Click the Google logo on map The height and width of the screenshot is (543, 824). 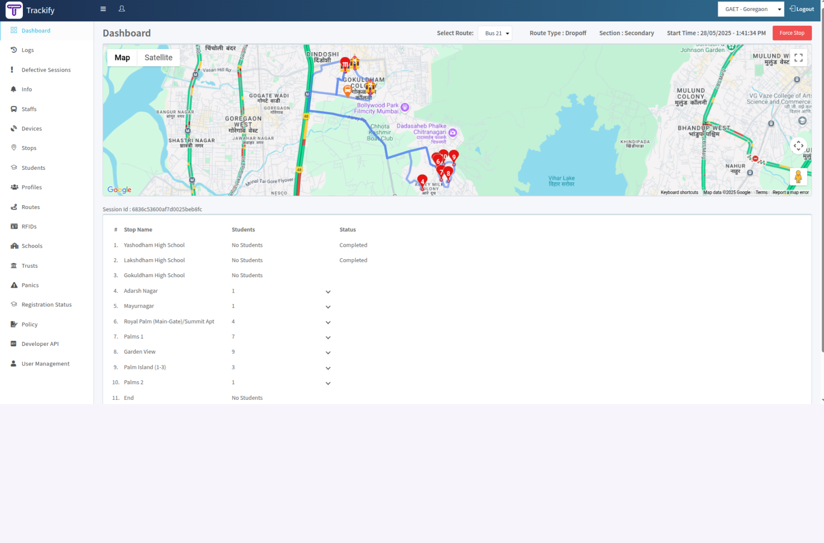point(119,189)
